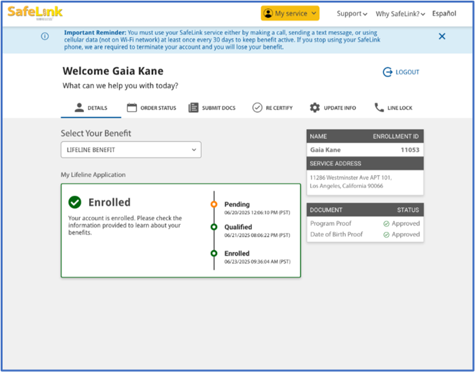Viewport: 475px width, 372px height.
Task: Log out using the LOGOUT link
Action: tap(401, 72)
